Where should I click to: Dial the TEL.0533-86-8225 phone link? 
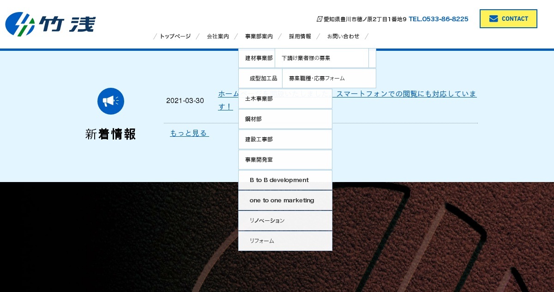439,18
